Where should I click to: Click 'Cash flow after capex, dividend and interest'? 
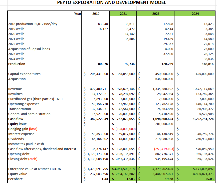tap(42, 149)
